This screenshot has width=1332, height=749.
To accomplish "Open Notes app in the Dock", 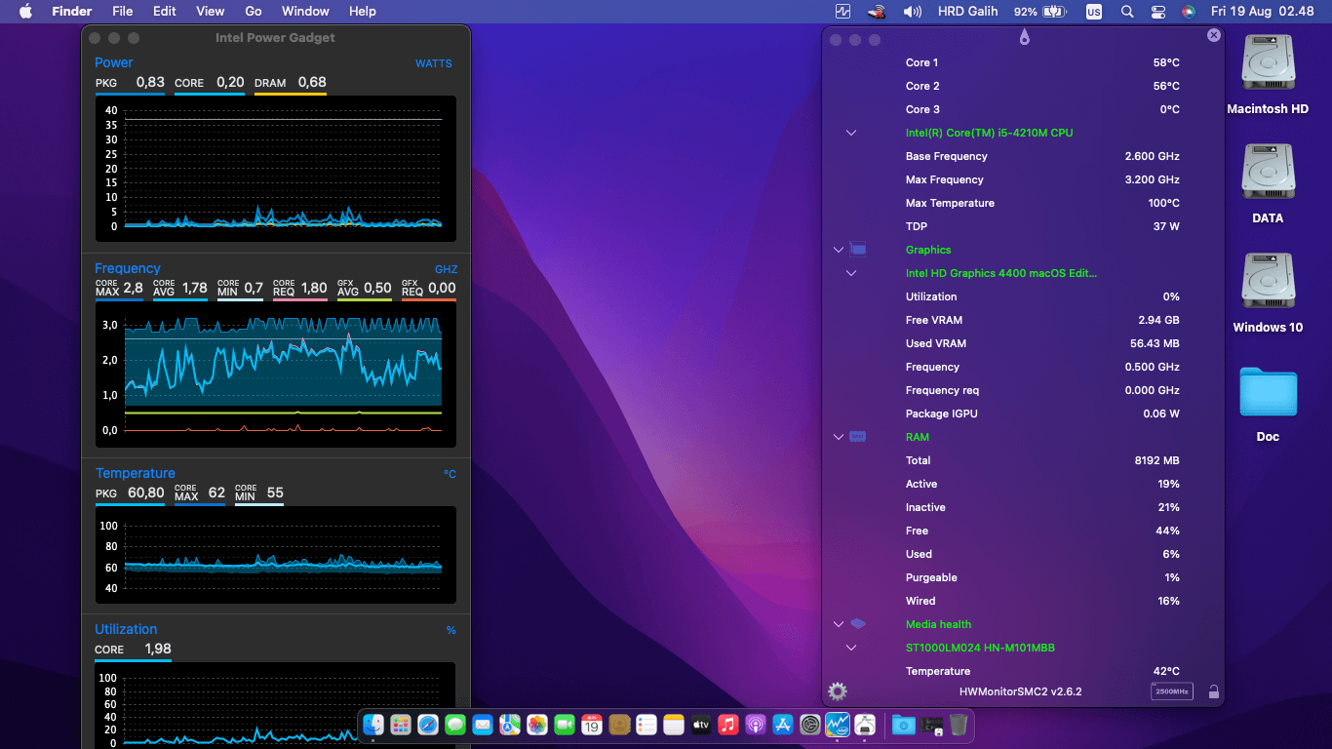I will (x=674, y=725).
